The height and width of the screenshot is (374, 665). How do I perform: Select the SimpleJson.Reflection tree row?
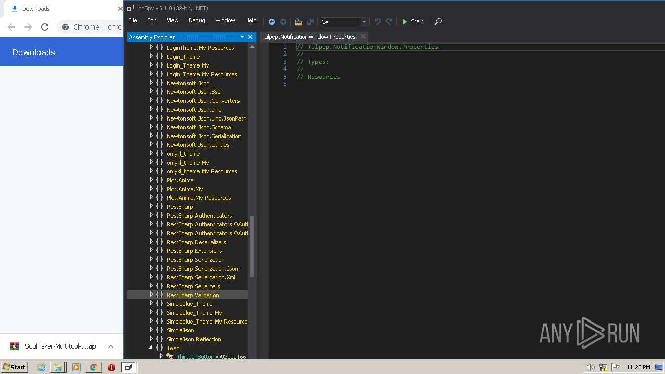point(188,339)
